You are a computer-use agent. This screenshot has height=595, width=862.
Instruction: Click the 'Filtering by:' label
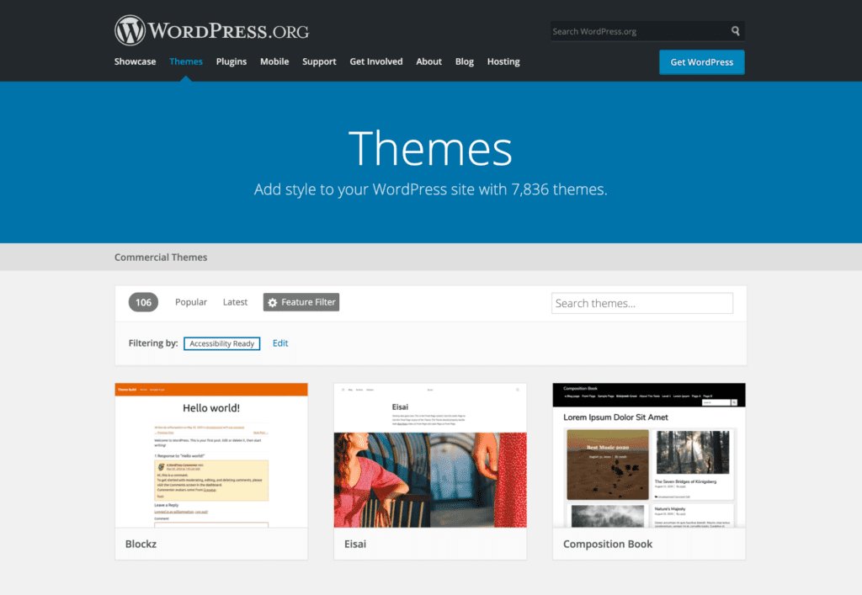(153, 343)
